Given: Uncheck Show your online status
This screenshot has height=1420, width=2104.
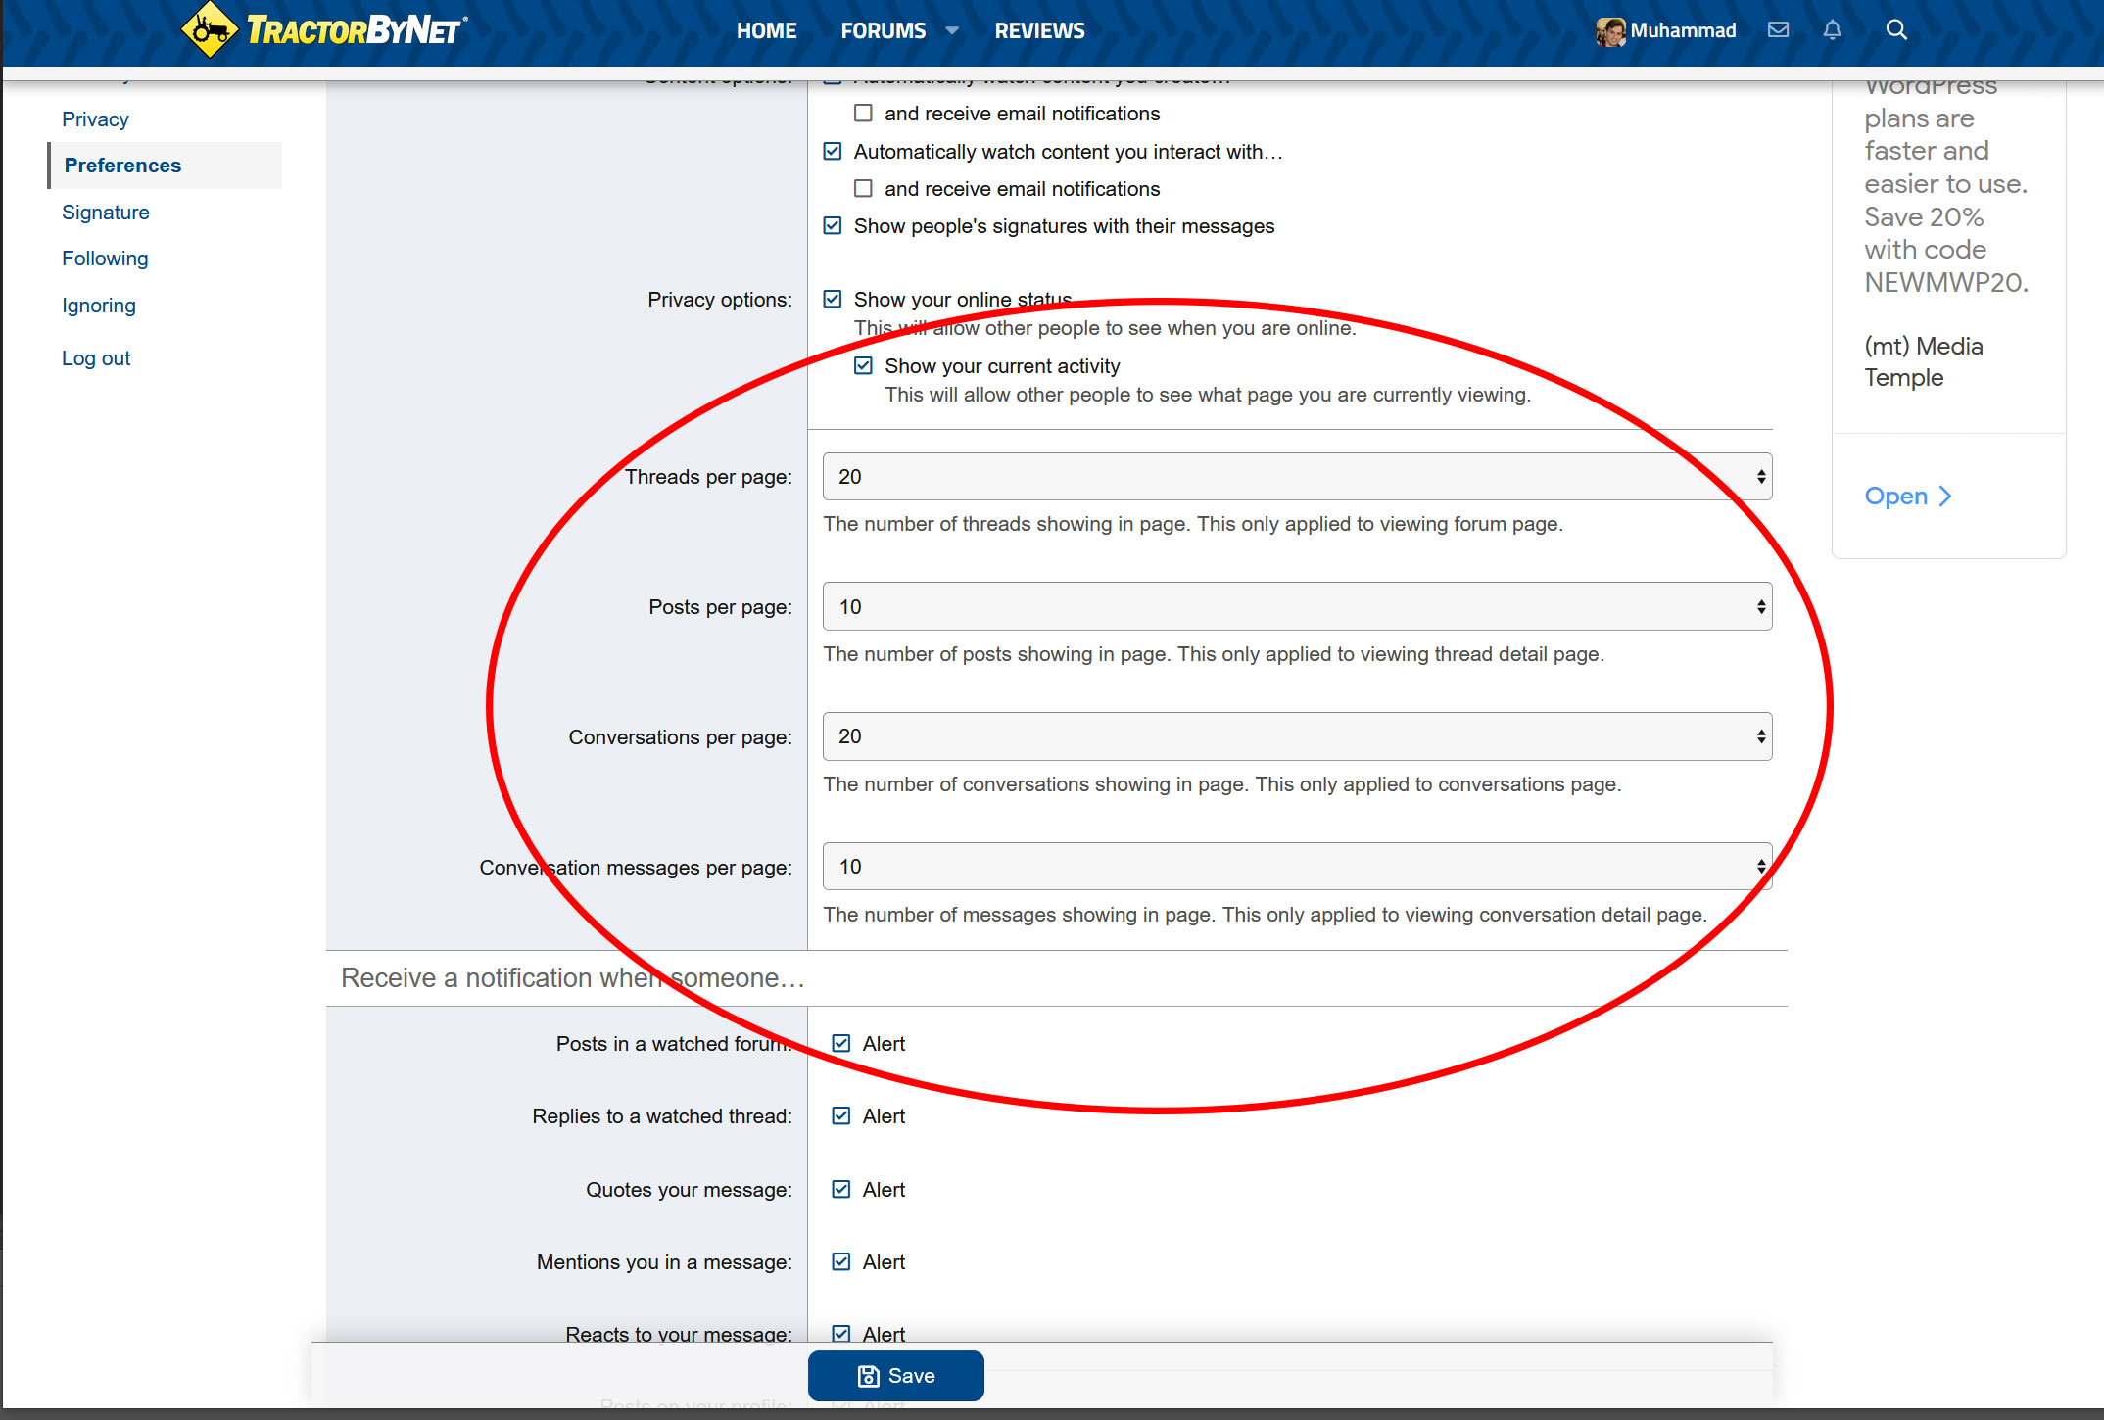Looking at the screenshot, I should click(833, 299).
